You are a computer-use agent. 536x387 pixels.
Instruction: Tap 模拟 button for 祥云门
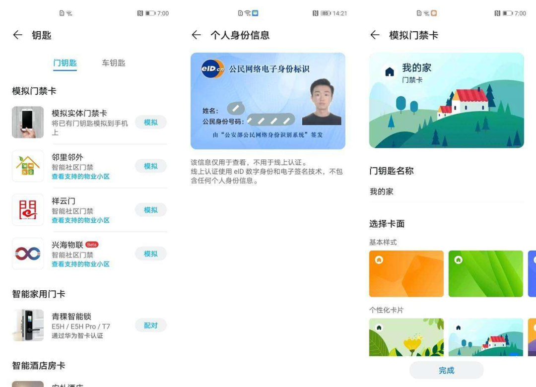tap(151, 209)
